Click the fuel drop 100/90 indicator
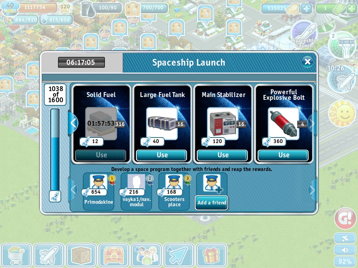 (x=101, y=8)
